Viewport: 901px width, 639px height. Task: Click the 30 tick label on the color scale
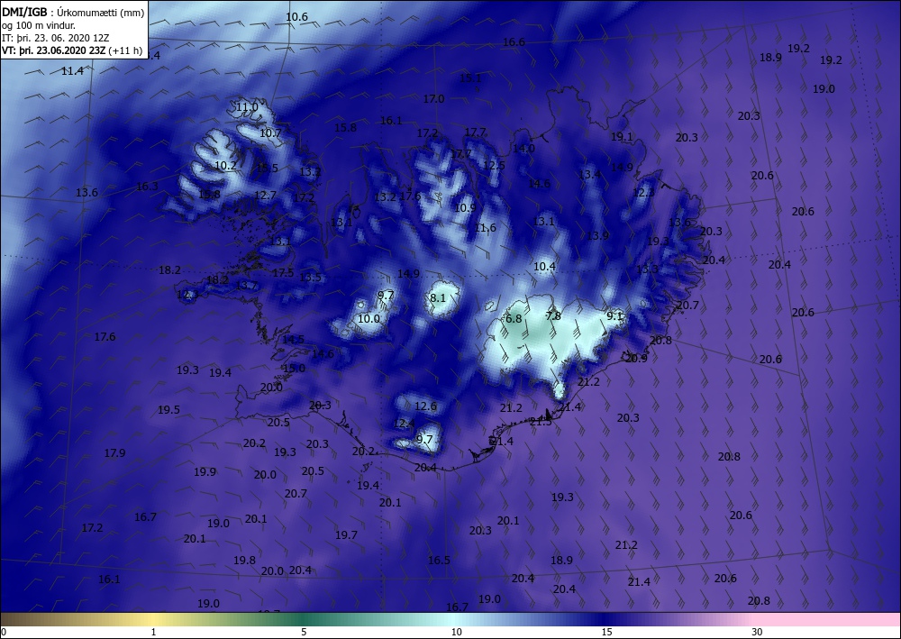pos(758,632)
